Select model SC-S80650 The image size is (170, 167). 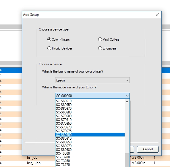click(90, 142)
